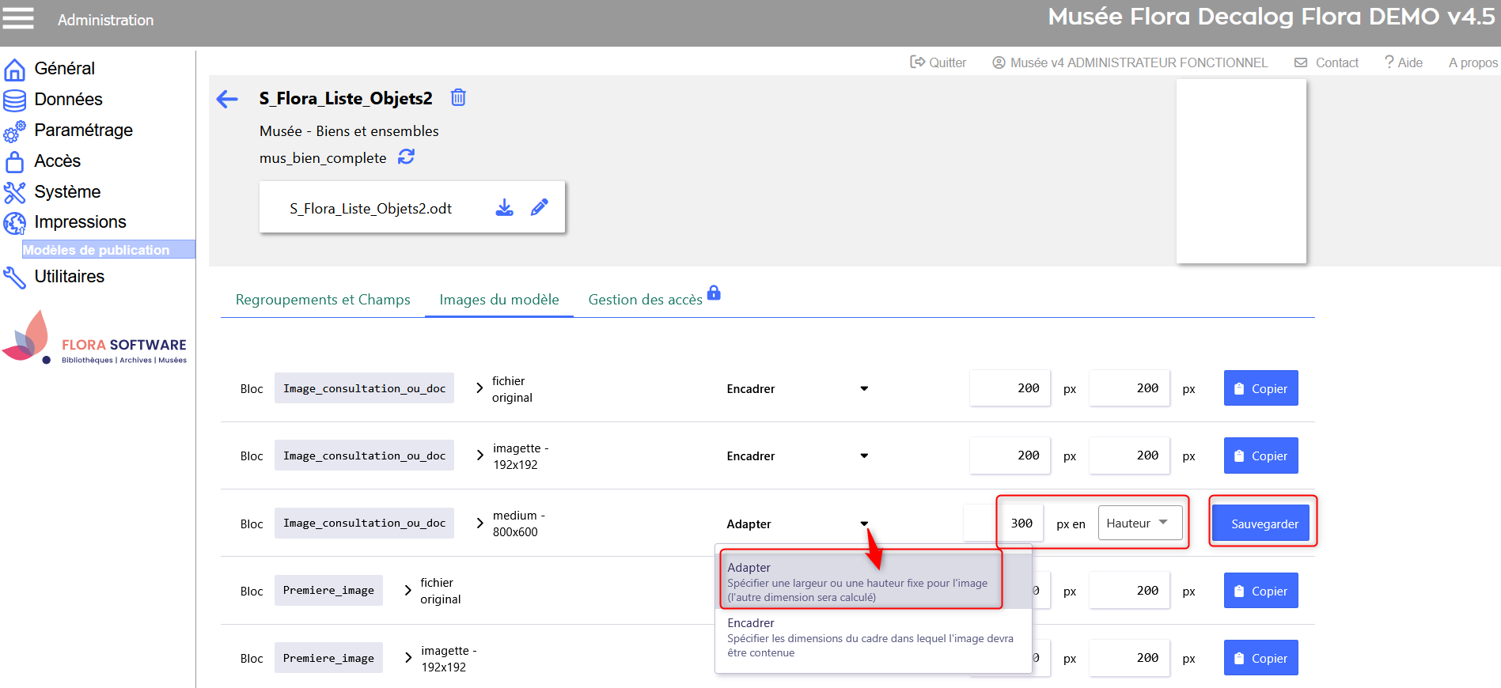Click the back arrow icon
Image resolution: width=1501 pixels, height=688 pixels.
point(227,99)
